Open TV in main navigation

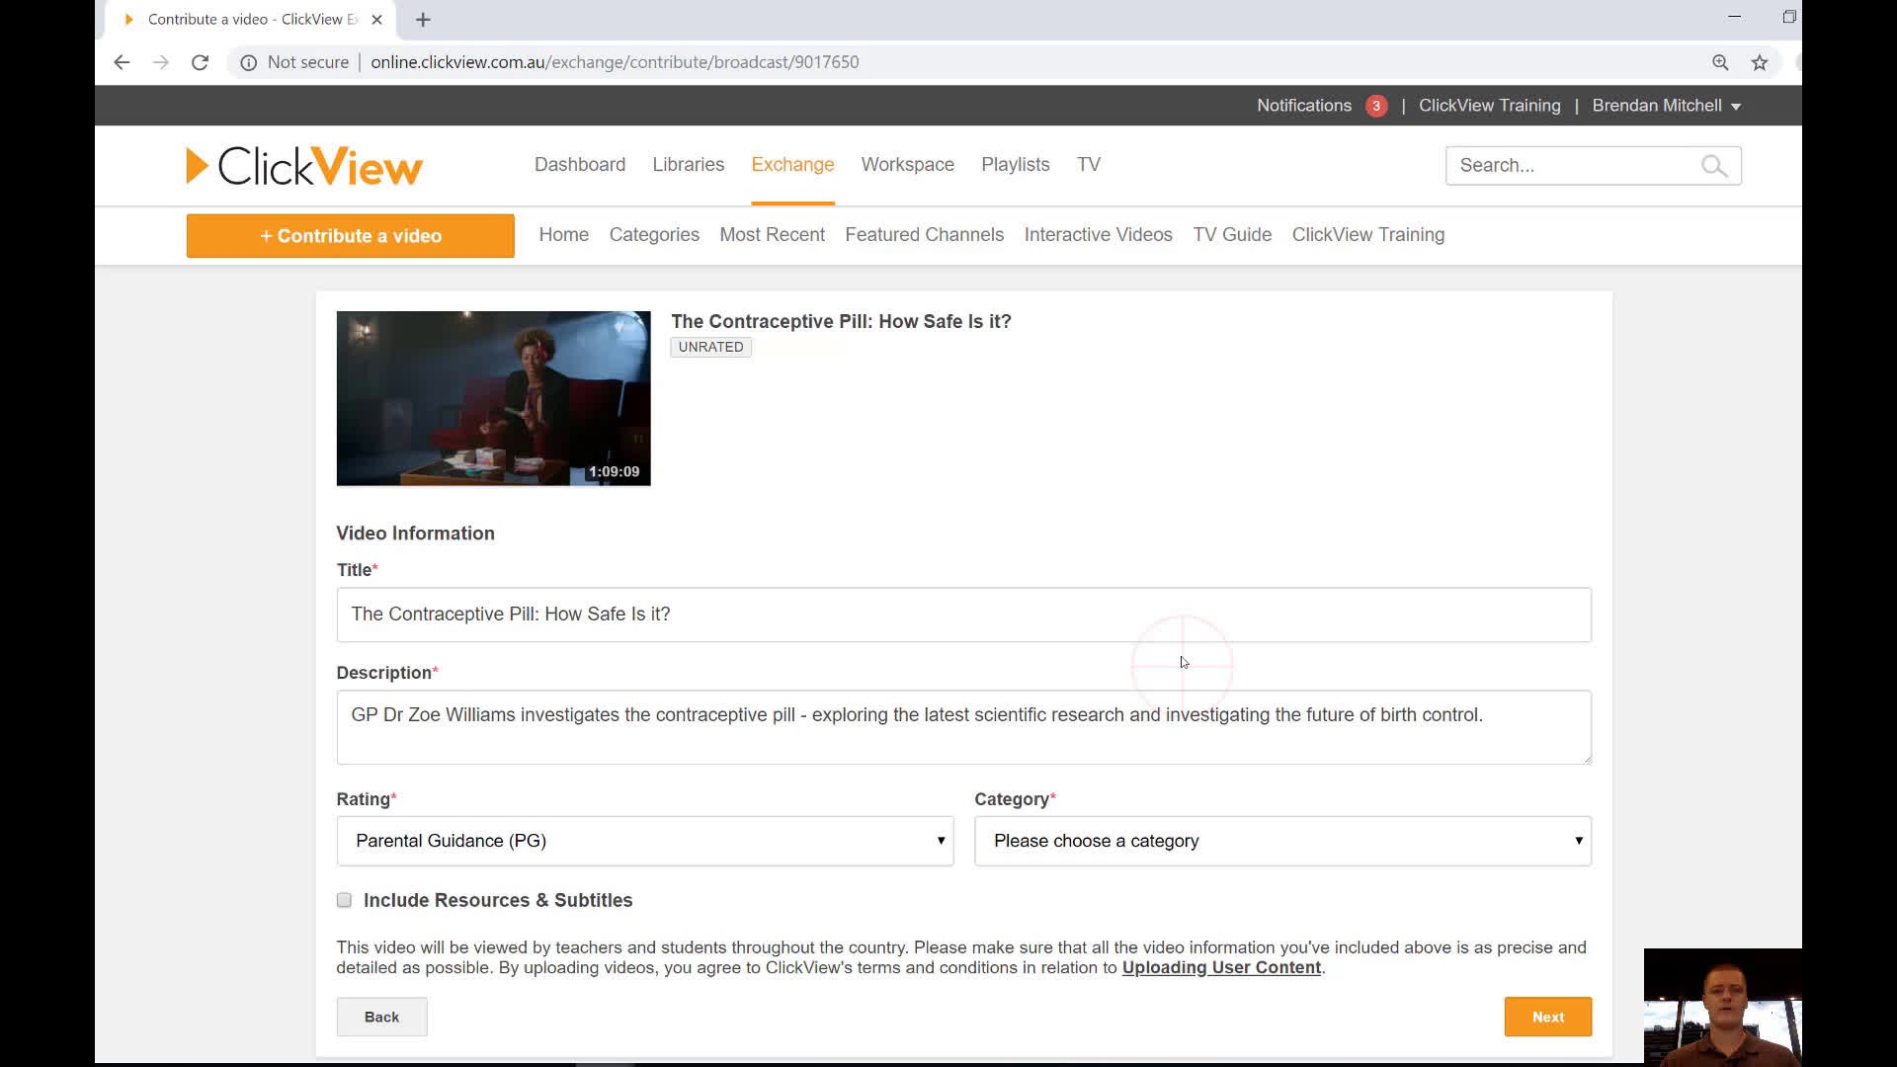[x=1089, y=165]
